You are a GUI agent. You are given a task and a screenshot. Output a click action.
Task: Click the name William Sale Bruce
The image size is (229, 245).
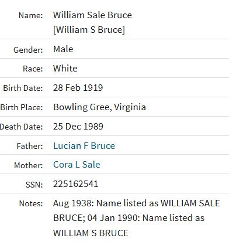point(92,15)
